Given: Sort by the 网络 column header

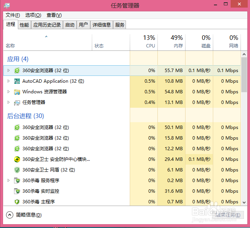Looking at the screenshot, I should 227,42.
